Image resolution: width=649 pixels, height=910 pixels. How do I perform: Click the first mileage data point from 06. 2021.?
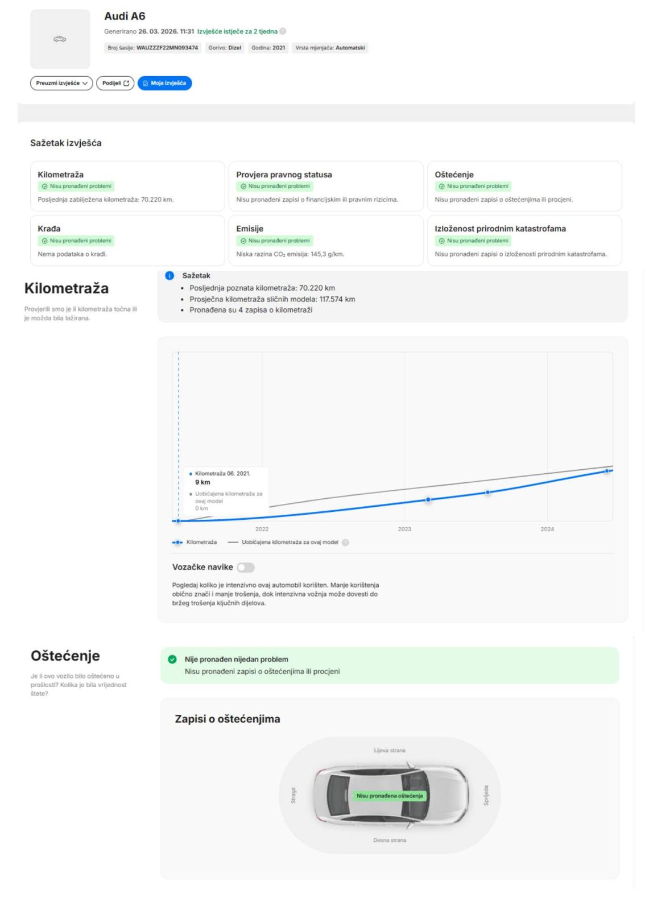178,521
